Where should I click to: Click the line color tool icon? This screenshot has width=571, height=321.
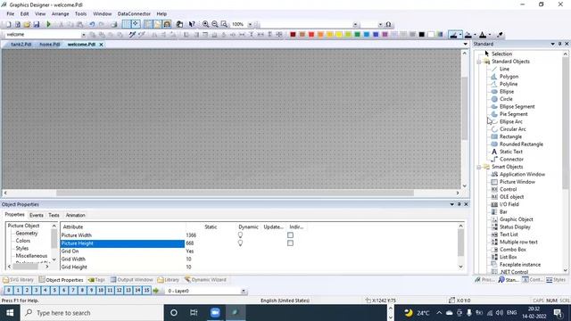453,35
